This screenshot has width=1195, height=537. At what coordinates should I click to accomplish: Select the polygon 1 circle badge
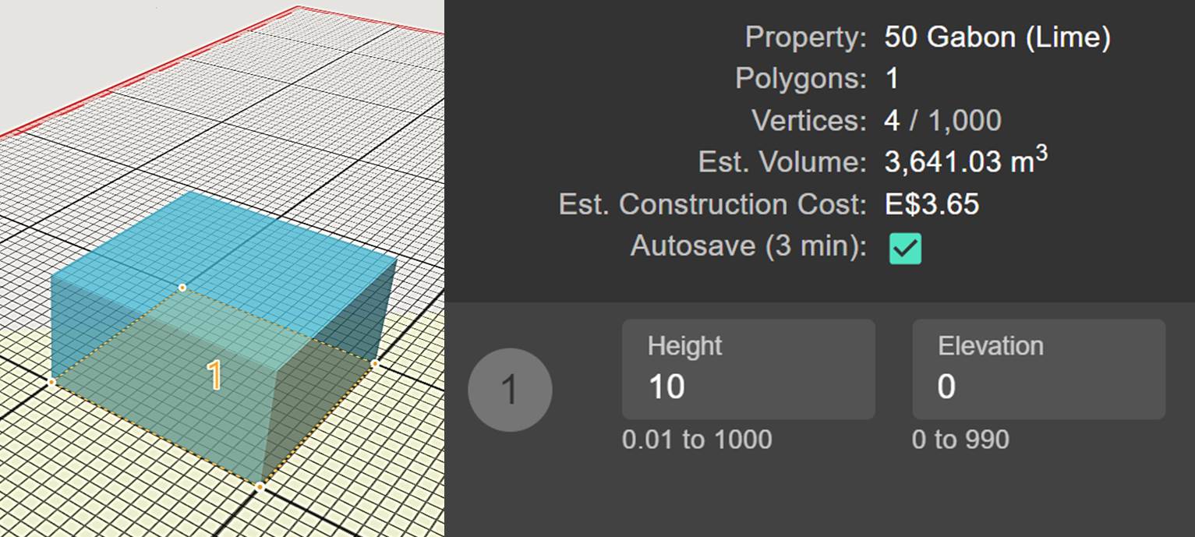click(510, 389)
